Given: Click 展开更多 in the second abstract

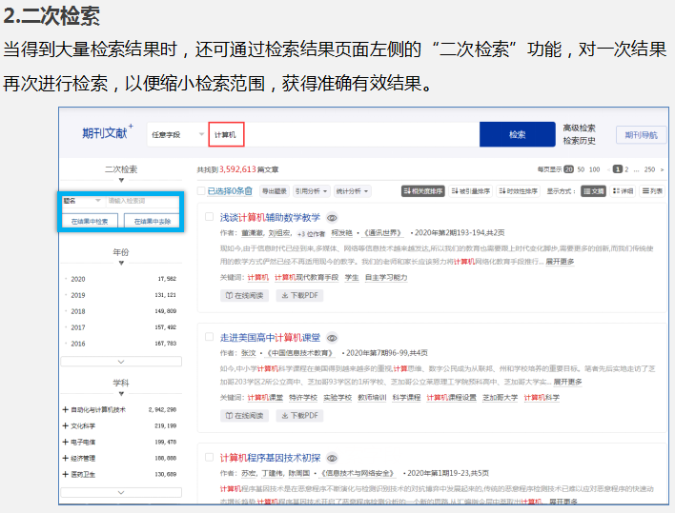Looking at the screenshot, I should point(567,382).
